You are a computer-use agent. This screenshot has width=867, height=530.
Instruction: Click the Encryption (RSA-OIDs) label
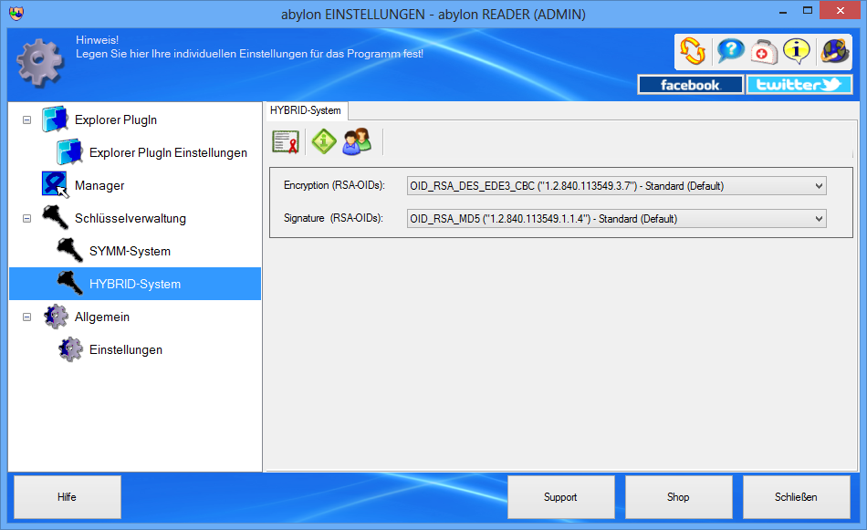(x=334, y=185)
